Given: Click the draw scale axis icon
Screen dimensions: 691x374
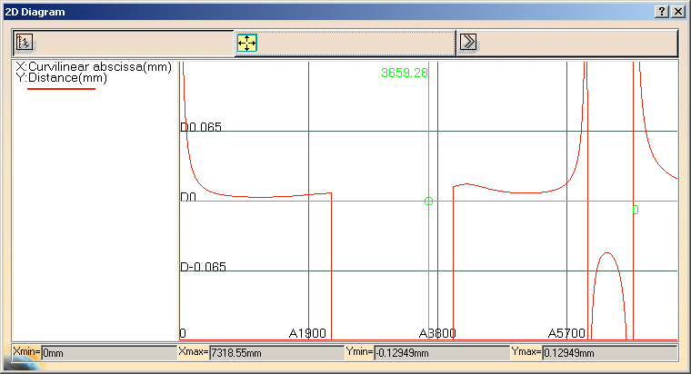Looking at the screenshot, I should point(25,43).
